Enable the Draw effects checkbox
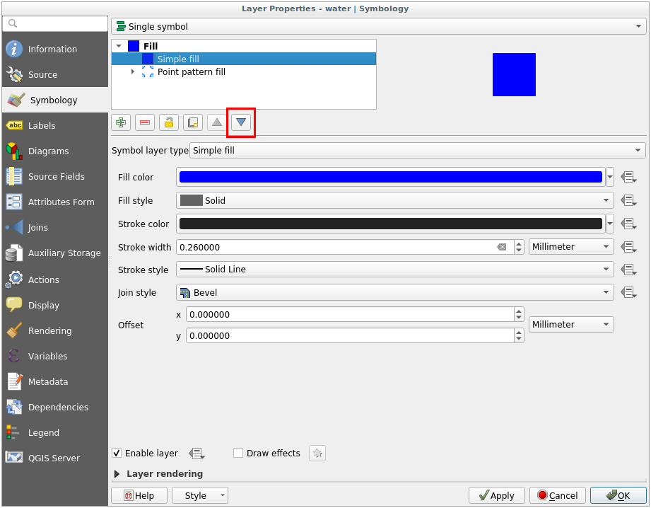The width and height of the screenshot is (651, 508). click(x=238, y=453)
